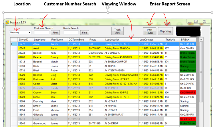This screenshot has height=127, width=214.
Task: Select LastName cell Gillespie
Action: tap(41, 115)
